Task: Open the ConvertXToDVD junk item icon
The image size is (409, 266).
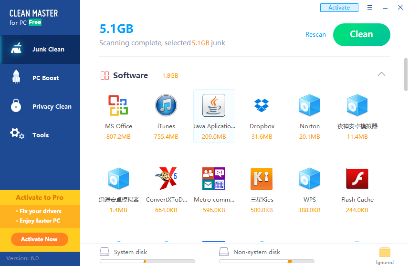Action: 166,178
